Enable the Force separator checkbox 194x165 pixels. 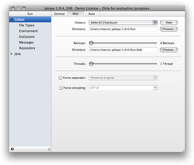pyautogui.click(x=60, y=78)
